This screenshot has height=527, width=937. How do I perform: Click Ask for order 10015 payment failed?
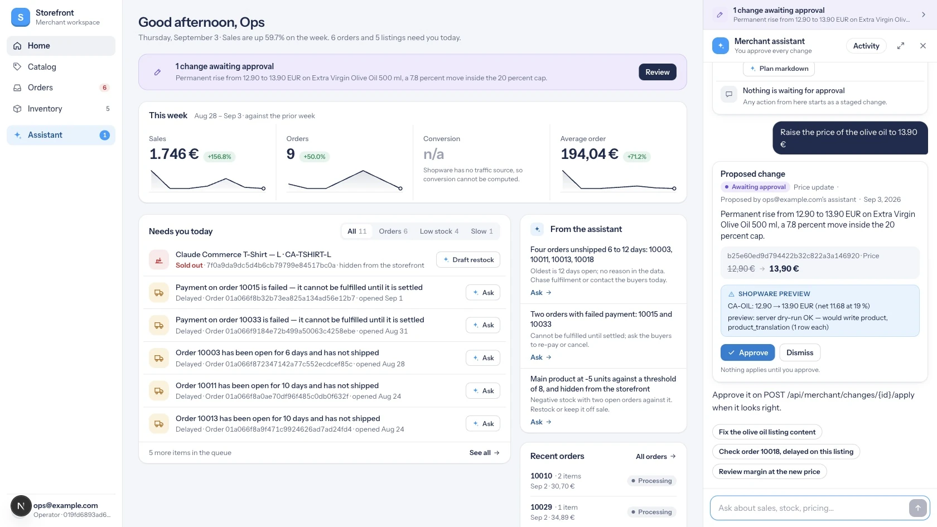pos(483,293)
